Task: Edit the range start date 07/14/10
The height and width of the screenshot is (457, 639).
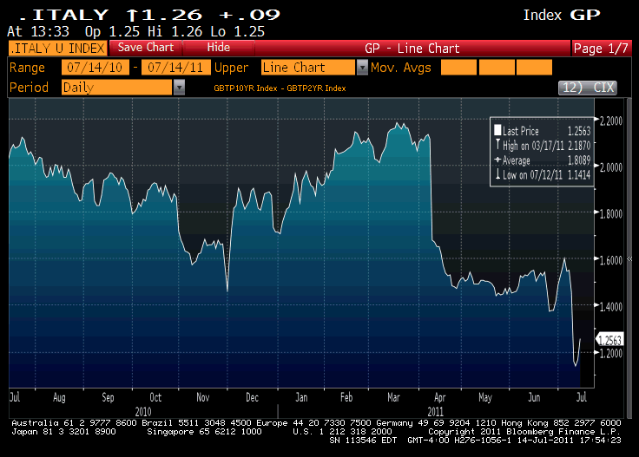Action: point(95,67)
